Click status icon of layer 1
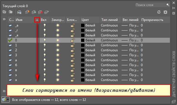The width and height of the screenshot is (177, 105). pos(10,45)
